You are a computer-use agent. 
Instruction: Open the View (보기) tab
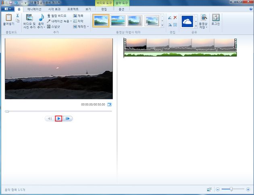(88, 9)
